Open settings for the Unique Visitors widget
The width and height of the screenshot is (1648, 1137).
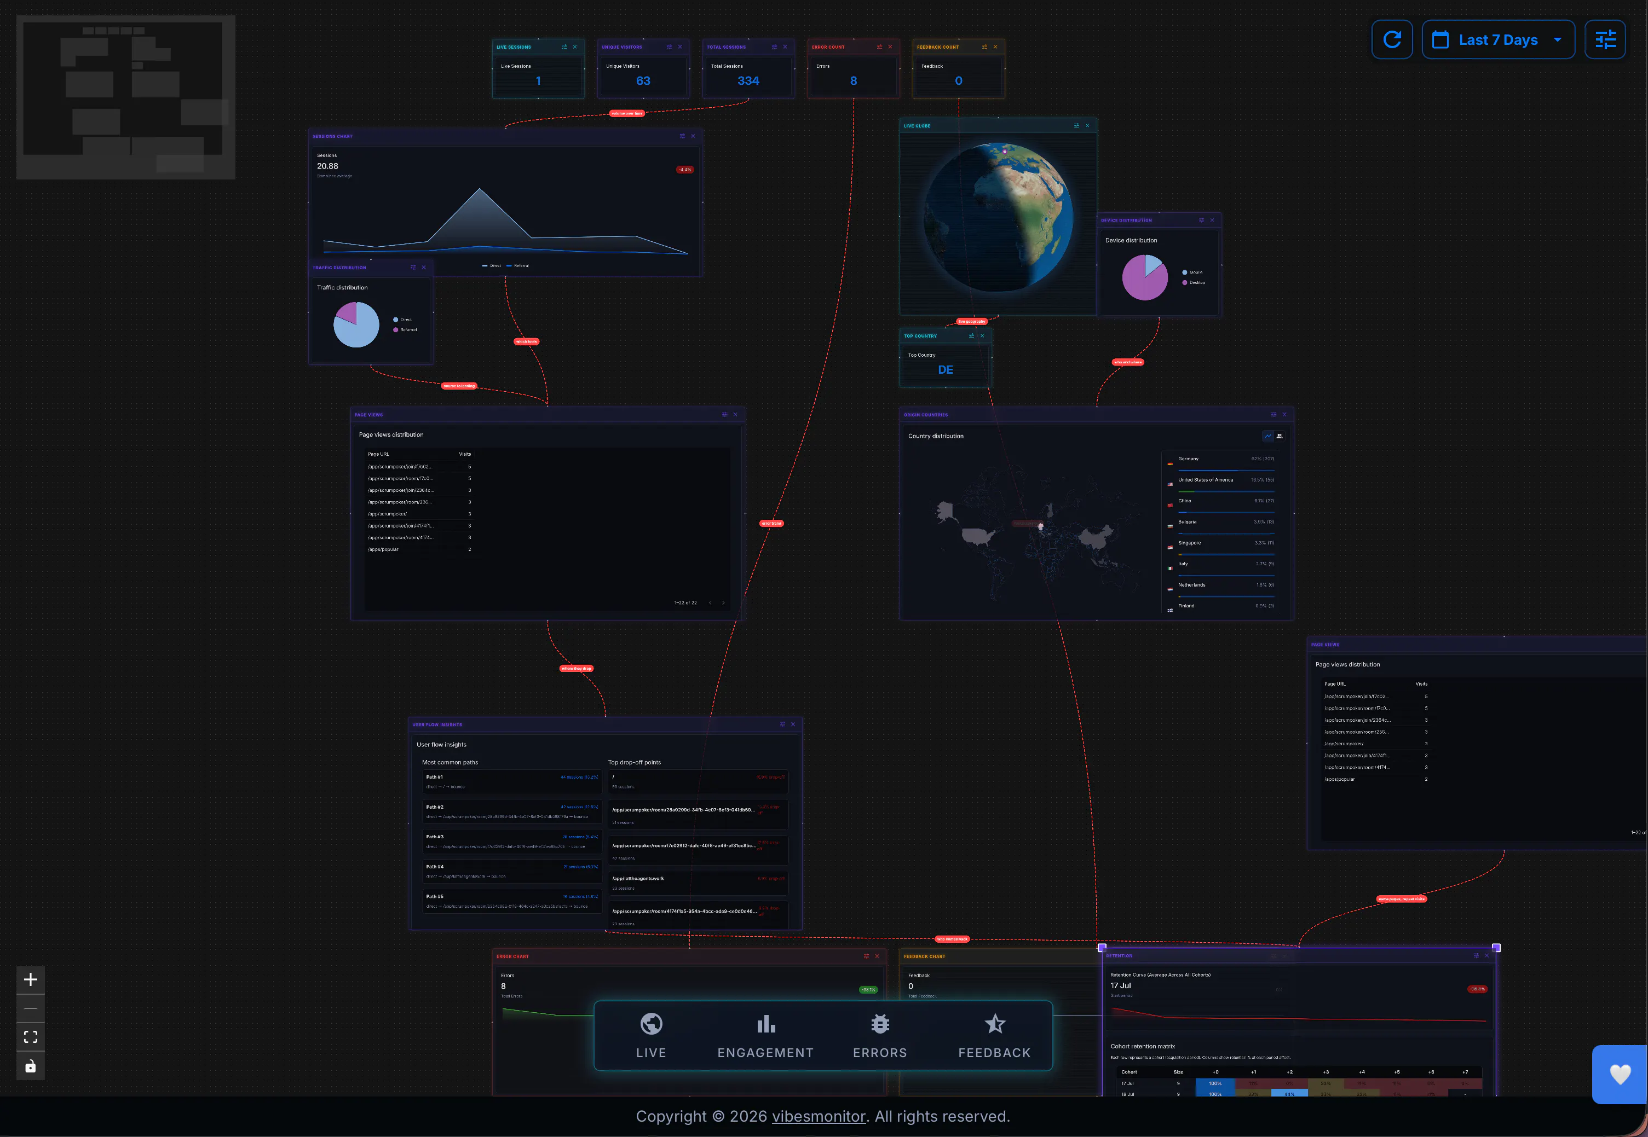(x=669, y=47)
